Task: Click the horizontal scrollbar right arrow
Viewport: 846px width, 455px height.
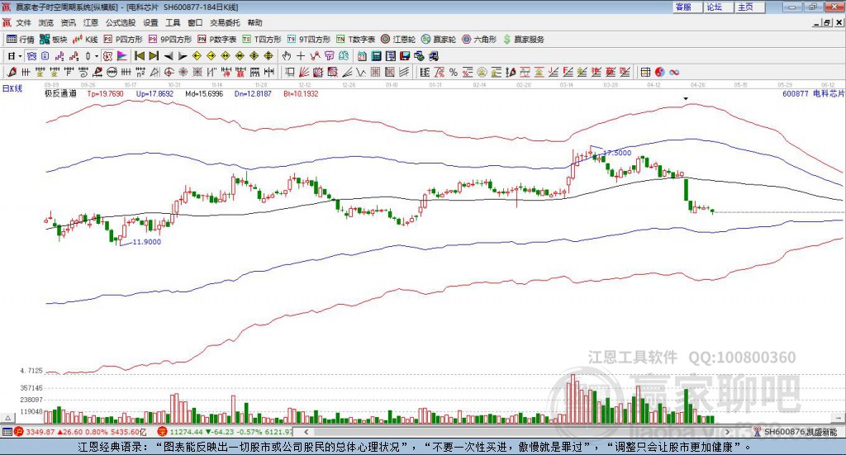Action: point(727,432)
